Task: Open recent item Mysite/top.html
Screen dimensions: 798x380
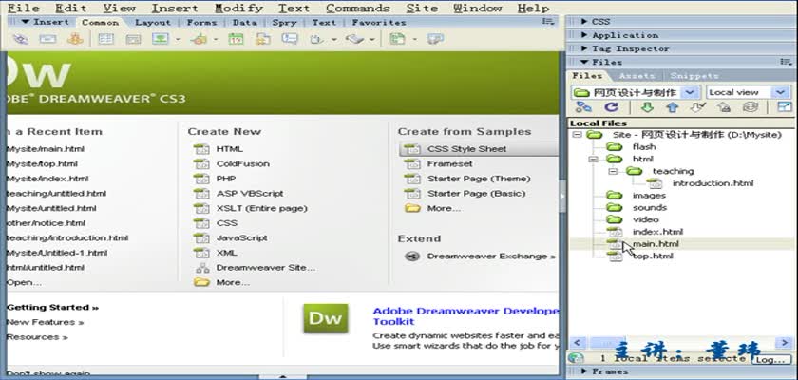Action: pyautogui.click(x=42, y=163)
